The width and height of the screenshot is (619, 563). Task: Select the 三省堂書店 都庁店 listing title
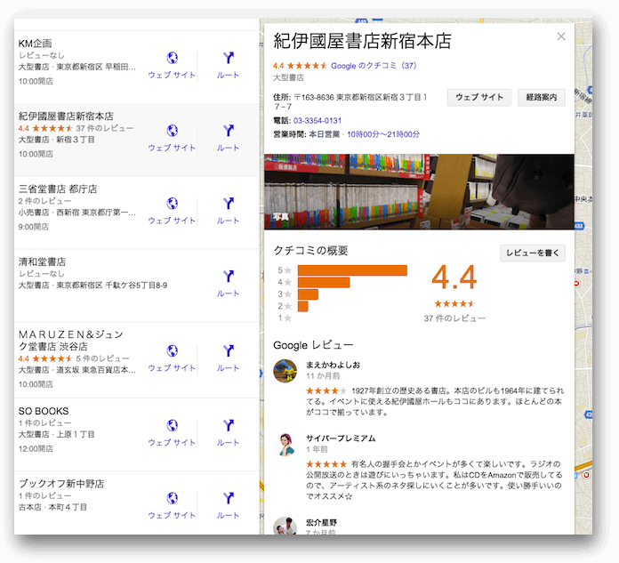point(58,189)
